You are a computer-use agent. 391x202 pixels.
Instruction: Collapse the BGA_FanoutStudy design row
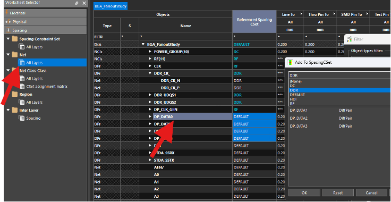pos(143,45)
